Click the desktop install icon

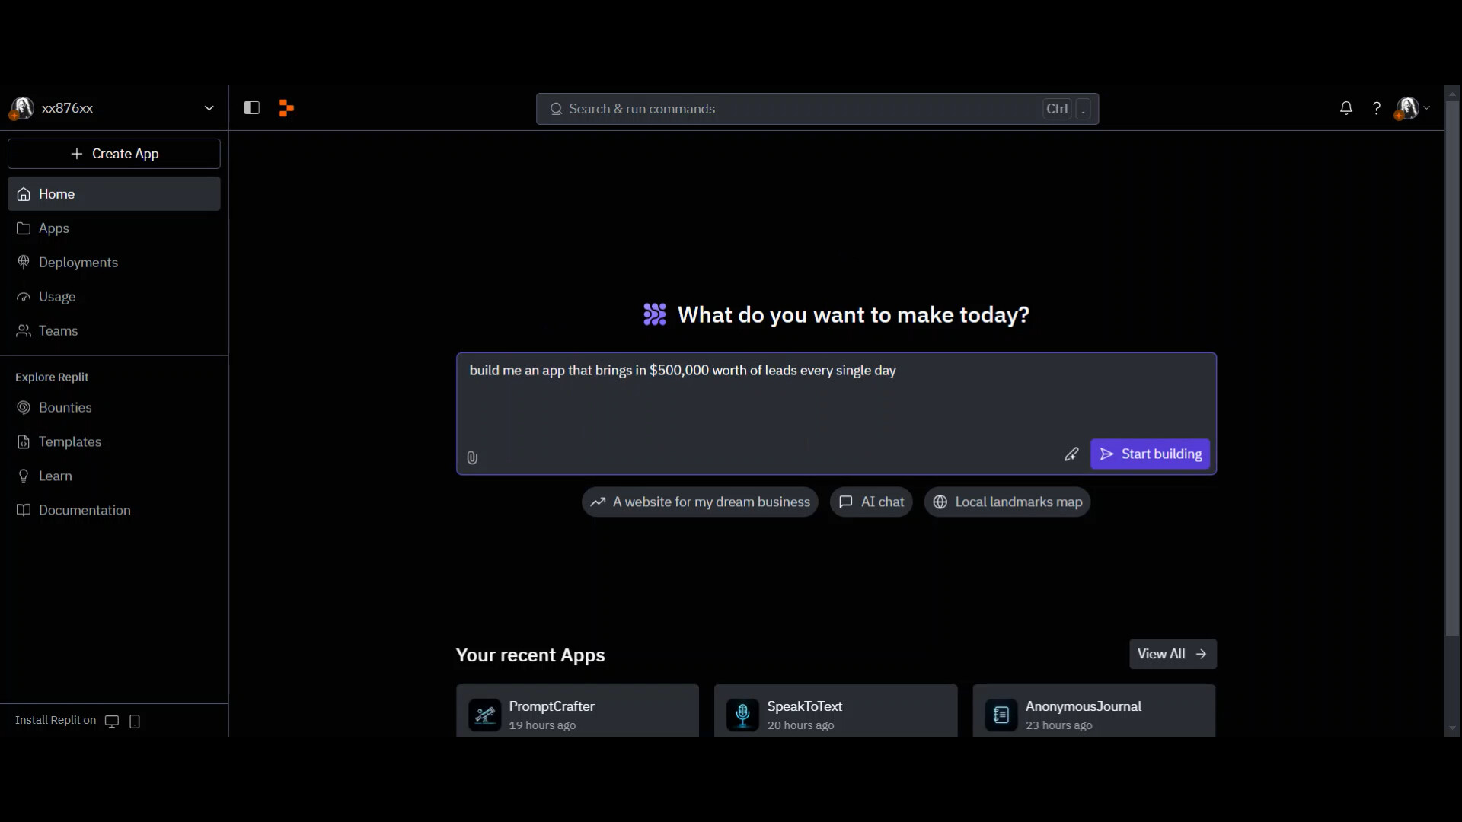[x=112, y=722]
